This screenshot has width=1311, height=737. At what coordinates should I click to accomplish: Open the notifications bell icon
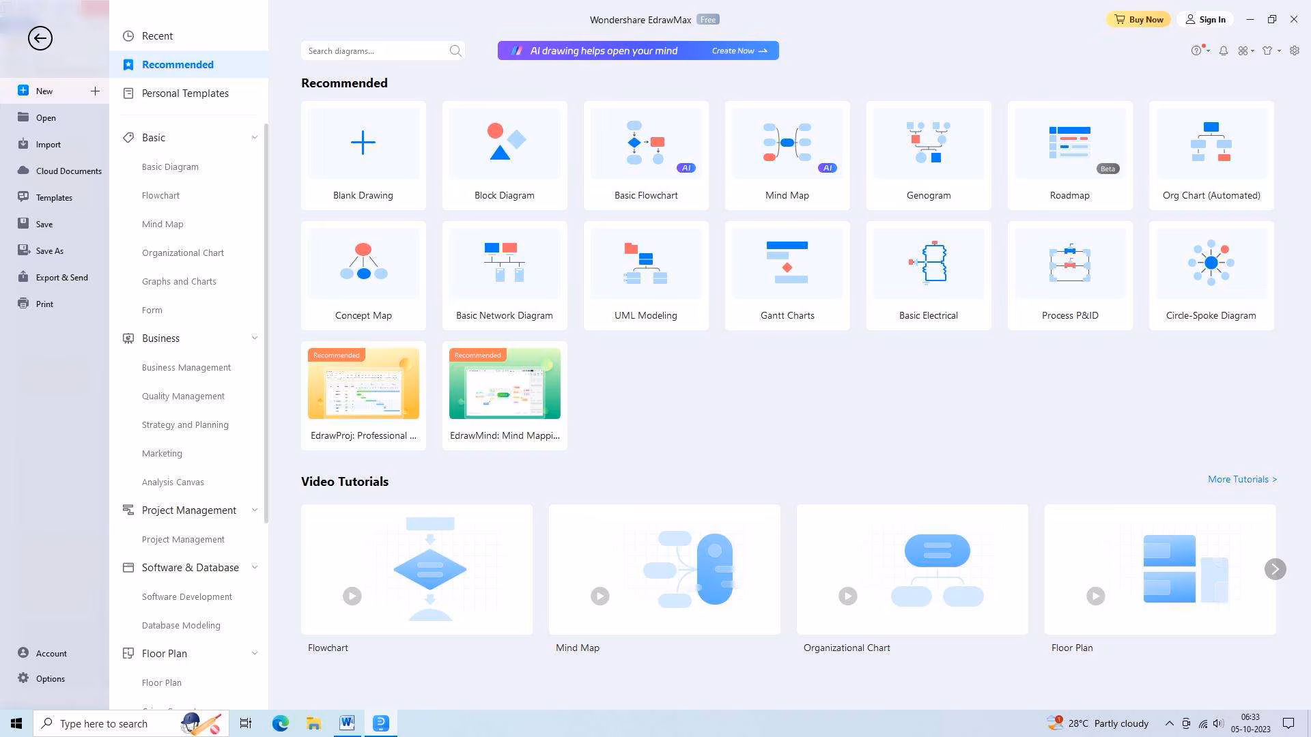1224,50
